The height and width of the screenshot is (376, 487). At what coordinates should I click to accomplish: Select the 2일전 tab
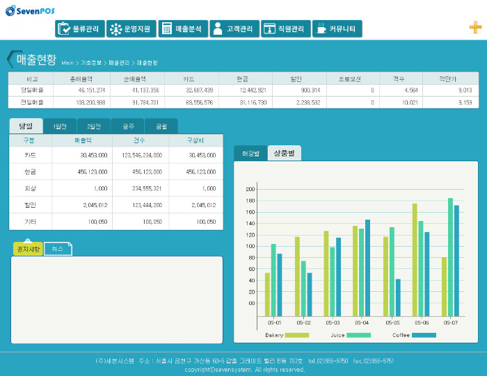click(94, 126)
